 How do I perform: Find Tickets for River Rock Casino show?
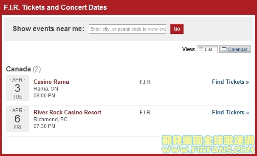point(230,112)
